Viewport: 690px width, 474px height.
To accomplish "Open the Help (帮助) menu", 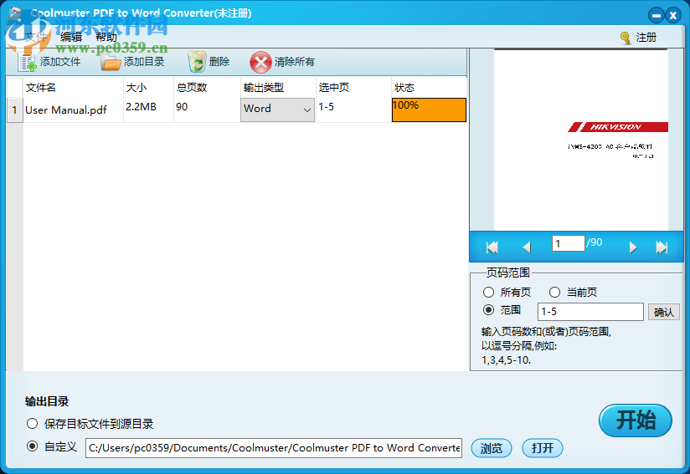I will pyautogui.click(x=106, y=37).
